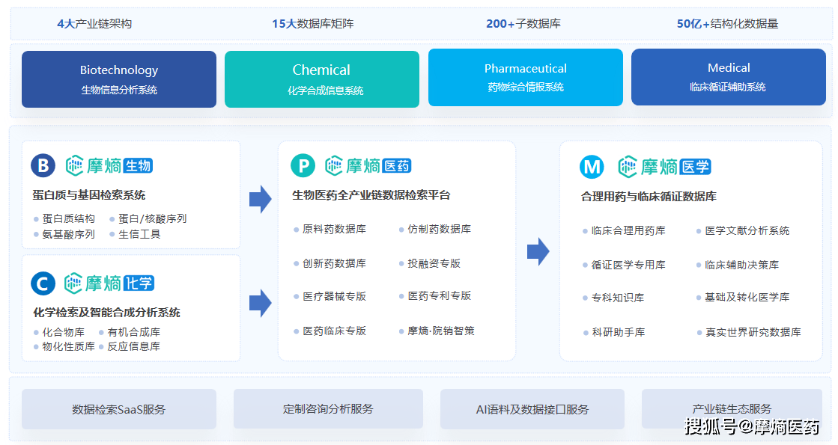838x445 pixels.
Task: Click the circular B Biotechnology icon
Action: (x=43, y=166)
